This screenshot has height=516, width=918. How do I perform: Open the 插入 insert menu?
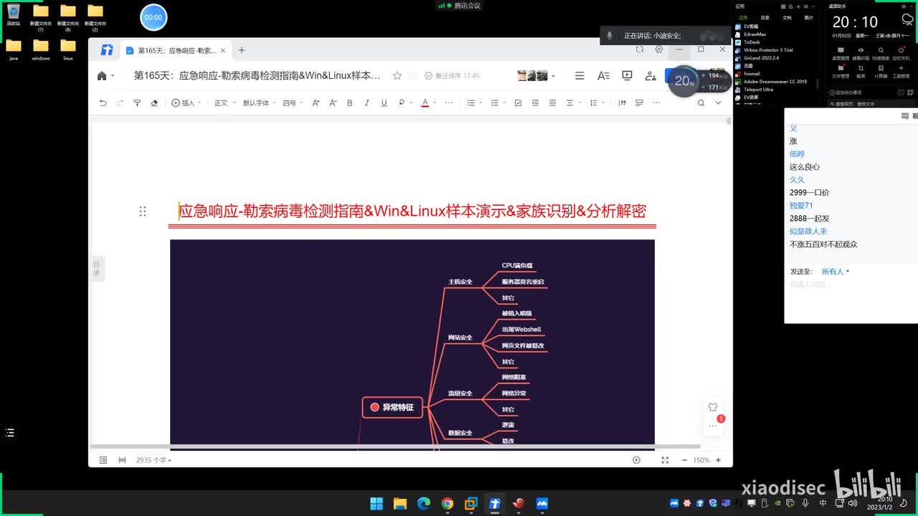(186, 103)
